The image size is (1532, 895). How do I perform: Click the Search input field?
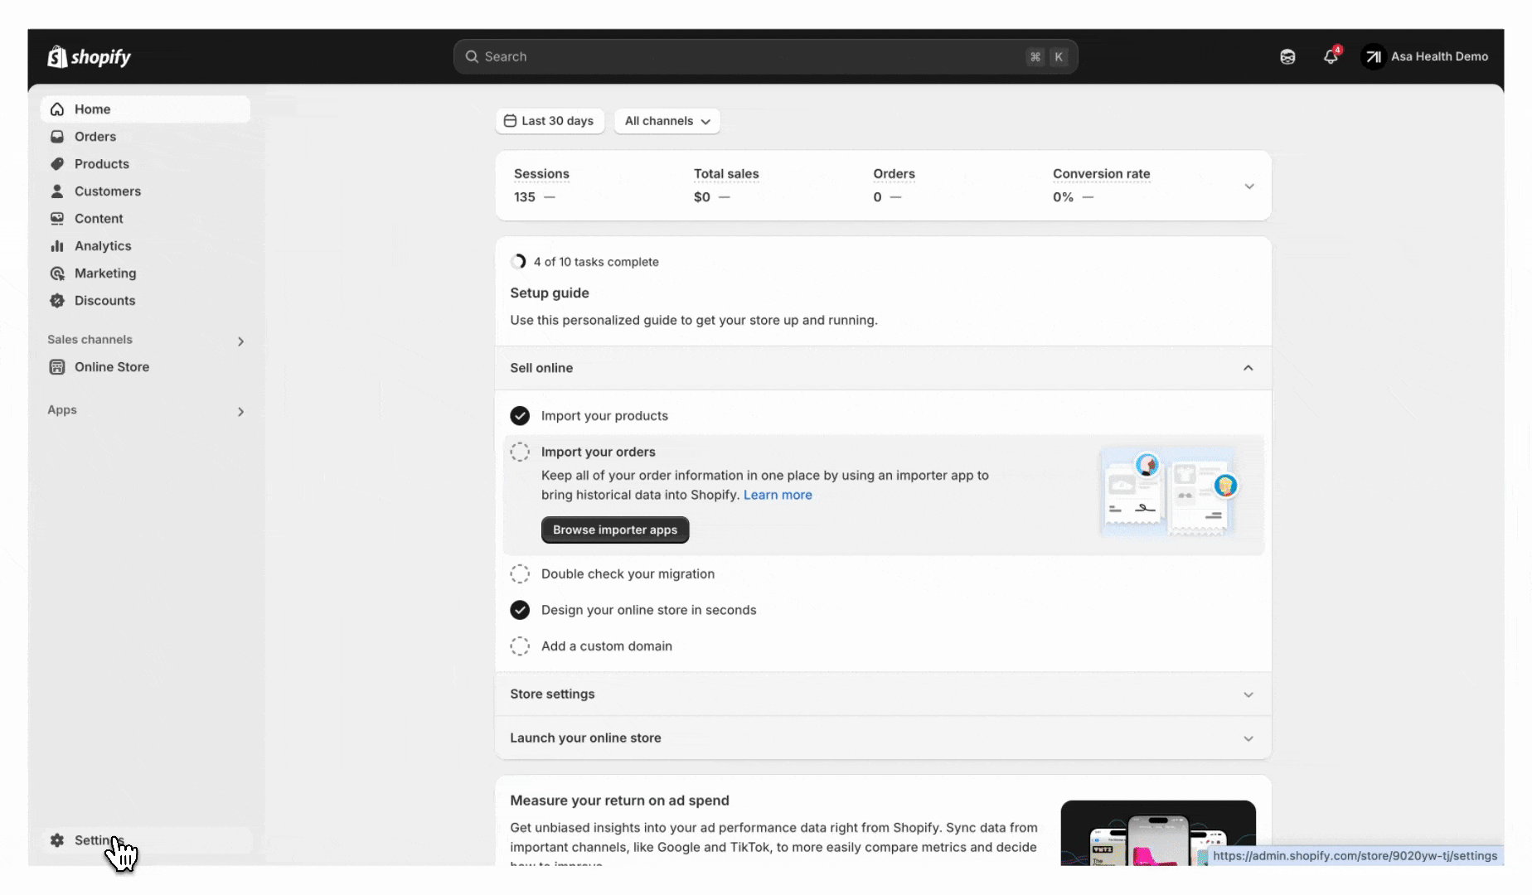point(765,56)
